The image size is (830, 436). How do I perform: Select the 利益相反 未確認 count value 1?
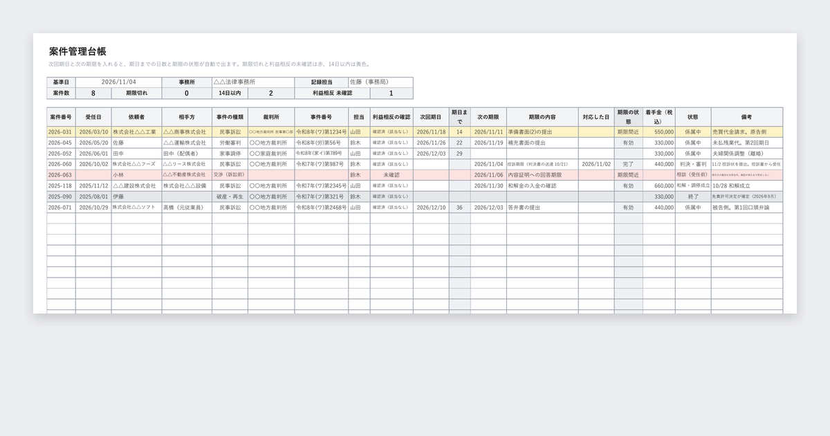tap(391, 93)
